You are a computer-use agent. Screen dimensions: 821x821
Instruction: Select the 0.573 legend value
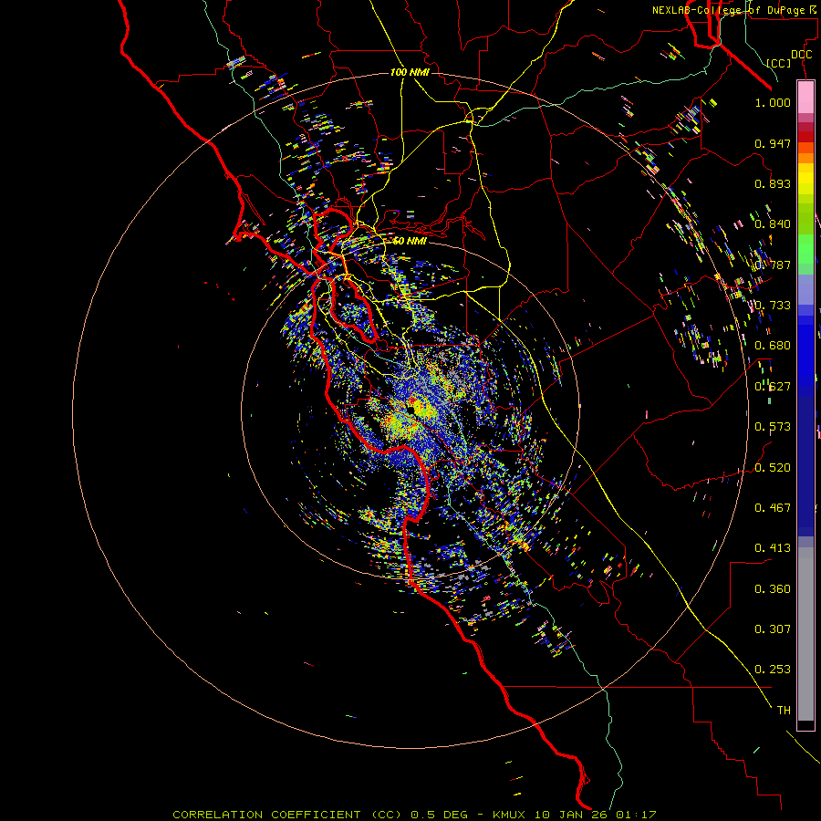773,427
